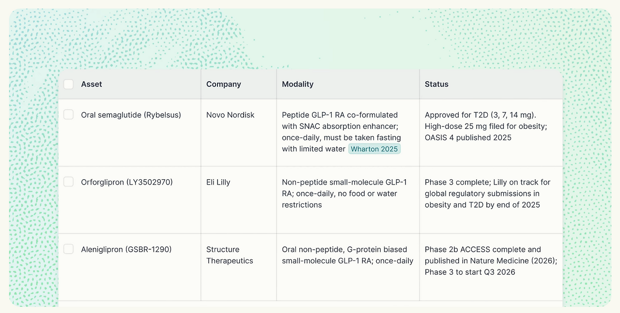
Task: Click the Oral semaglutide (Rybelsus) asset name
Action: click(131, 115)
